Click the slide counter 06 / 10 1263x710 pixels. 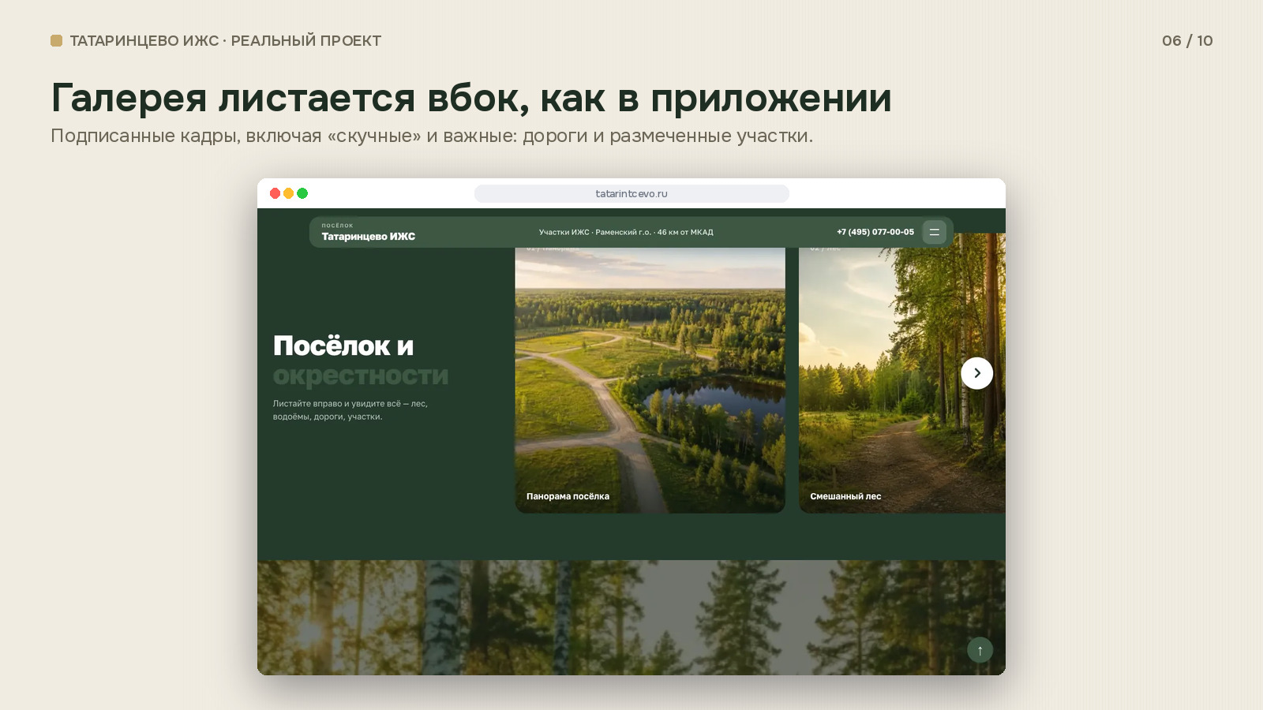1187,40
